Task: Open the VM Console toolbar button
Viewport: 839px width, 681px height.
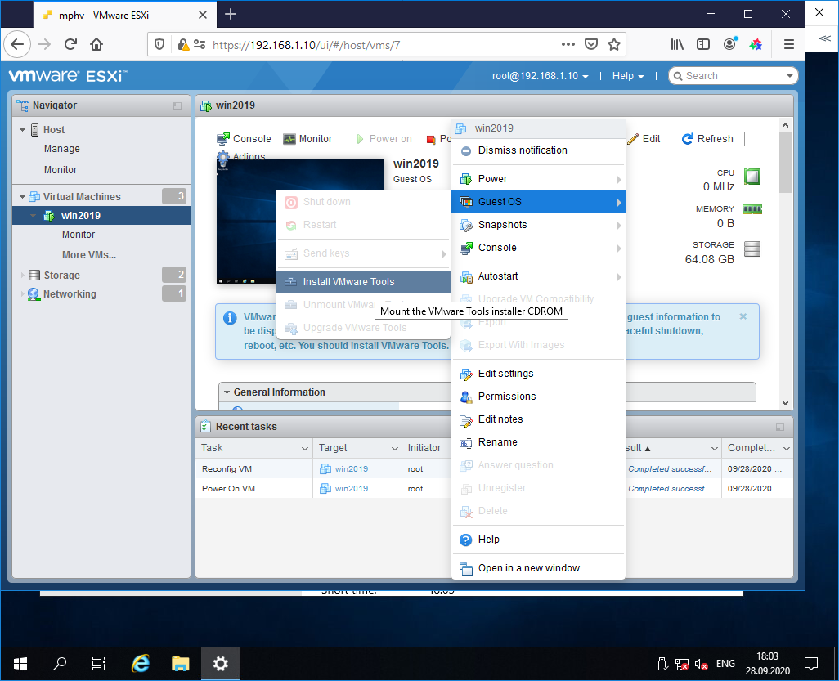Action: click(244, 139)
